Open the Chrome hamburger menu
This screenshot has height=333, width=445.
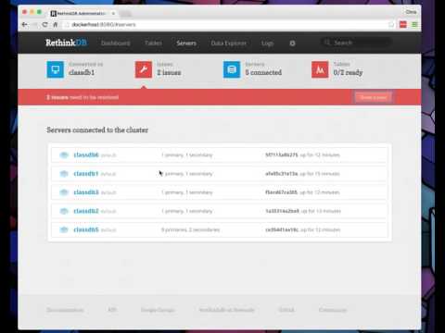tap(414, 24)
